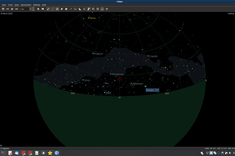This screenshot has width=235, height=156.
Task: Pause the simulation clock
Action: pyautogui.click(x=12, y=9)
